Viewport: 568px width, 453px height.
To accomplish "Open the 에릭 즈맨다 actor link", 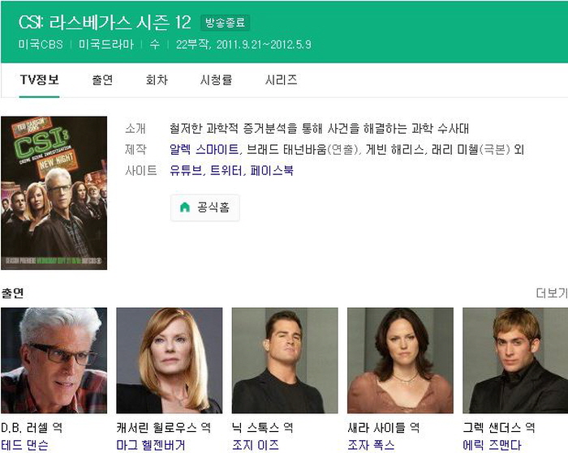I will (x=492, y=445).
